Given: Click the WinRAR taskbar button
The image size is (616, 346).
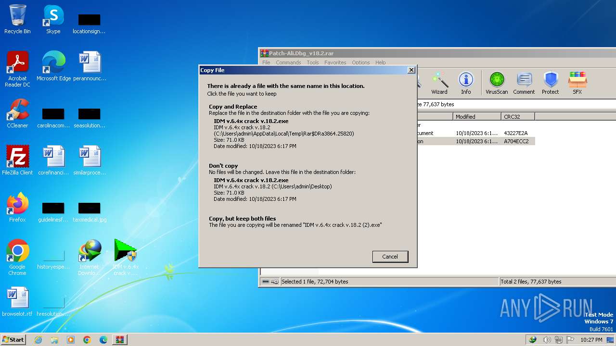Looking at the screenshot, I should pyautogui.click(x=119, y=340).
